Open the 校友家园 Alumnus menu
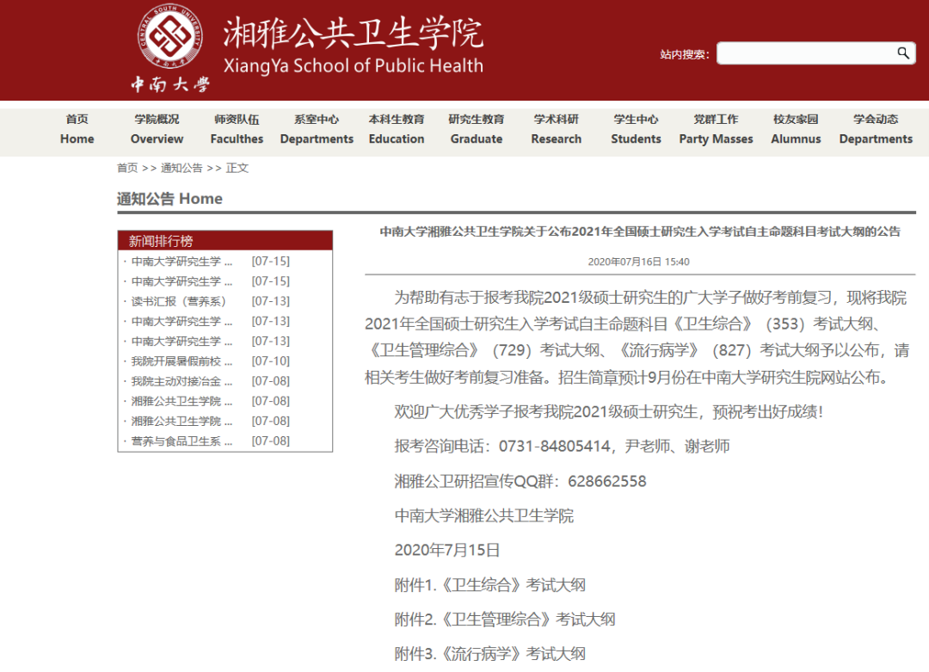This screenshot has width=929, height=672. [x=796, y=128]
